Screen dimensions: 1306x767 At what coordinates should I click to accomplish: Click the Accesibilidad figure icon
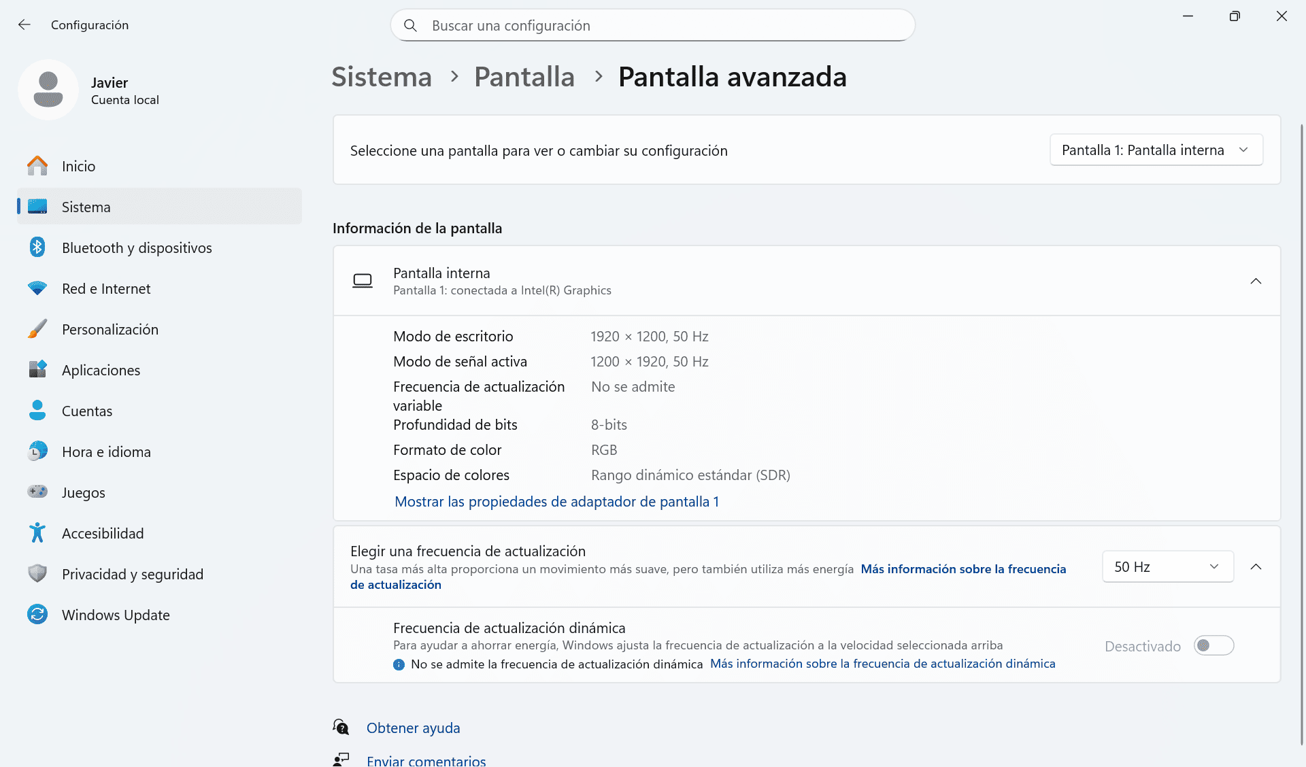(x=37, y=533)
